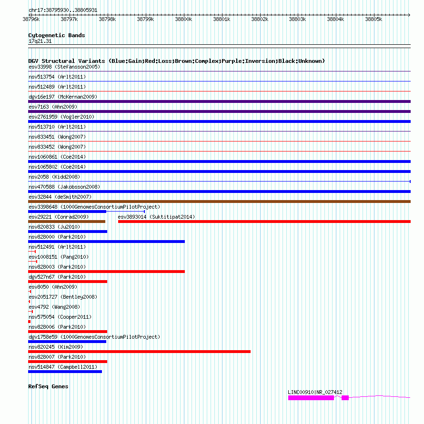Open the nsv513754 (Arlt2011) variant

pos(57,77)
